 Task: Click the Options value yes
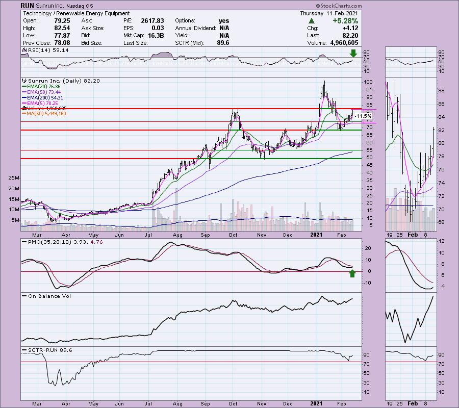224,21
